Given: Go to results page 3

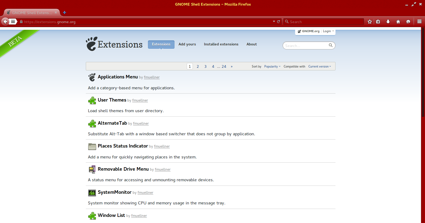Looking at the screenshot, I should [x=205, y=66].
